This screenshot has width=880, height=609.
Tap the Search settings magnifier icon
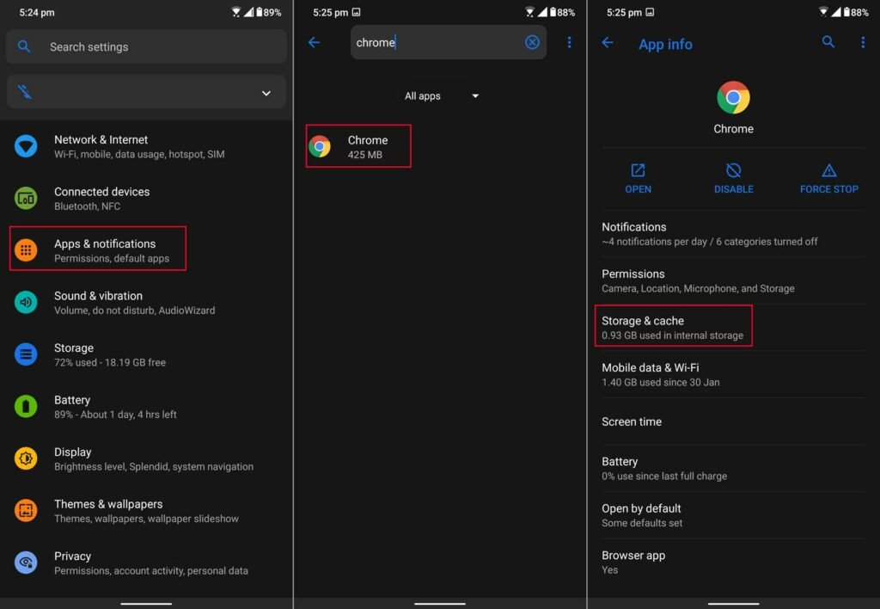coord(23,46)
